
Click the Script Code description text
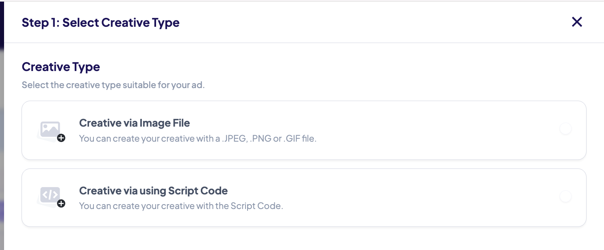181,206
